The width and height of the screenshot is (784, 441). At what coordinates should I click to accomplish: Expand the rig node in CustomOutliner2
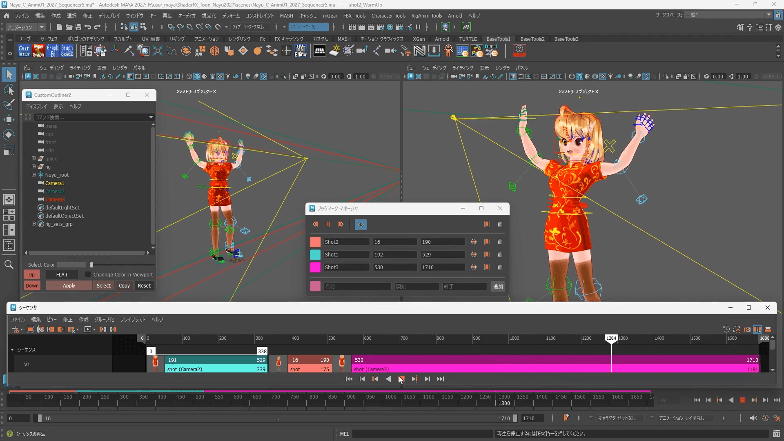[x=34, y=167]
